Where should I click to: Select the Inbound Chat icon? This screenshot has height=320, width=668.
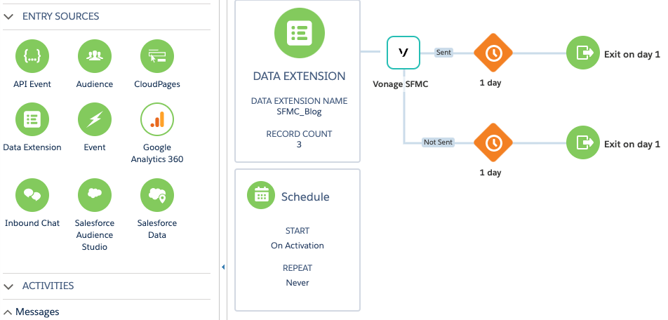tap(32, 195)
